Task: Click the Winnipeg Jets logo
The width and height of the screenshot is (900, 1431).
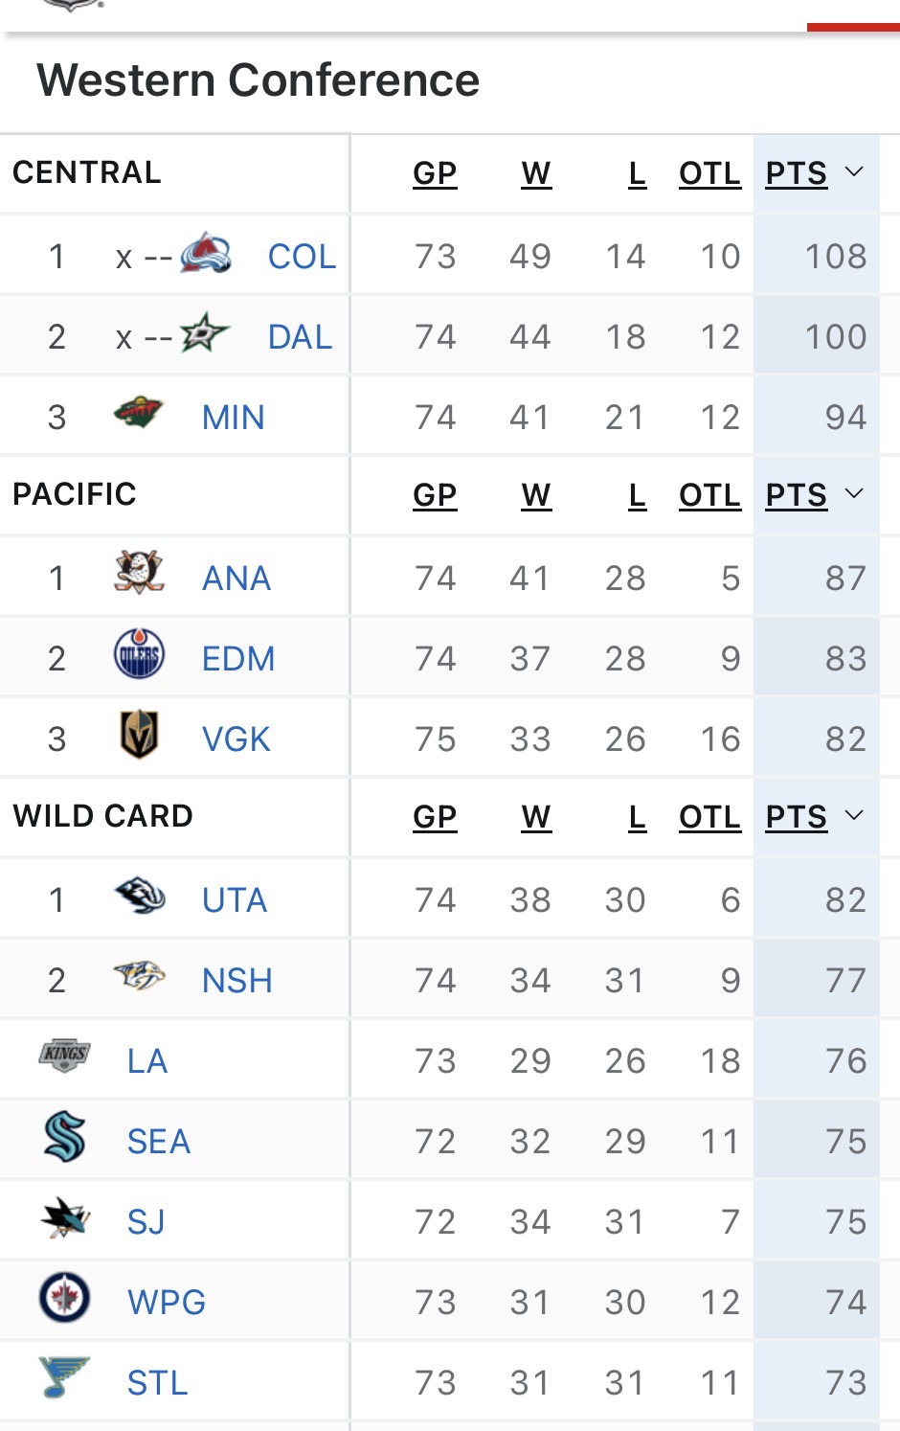Action: (65, 1299)
